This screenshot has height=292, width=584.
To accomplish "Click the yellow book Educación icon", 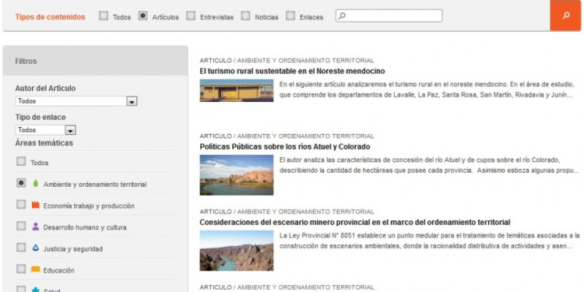I will pos(35,269).
